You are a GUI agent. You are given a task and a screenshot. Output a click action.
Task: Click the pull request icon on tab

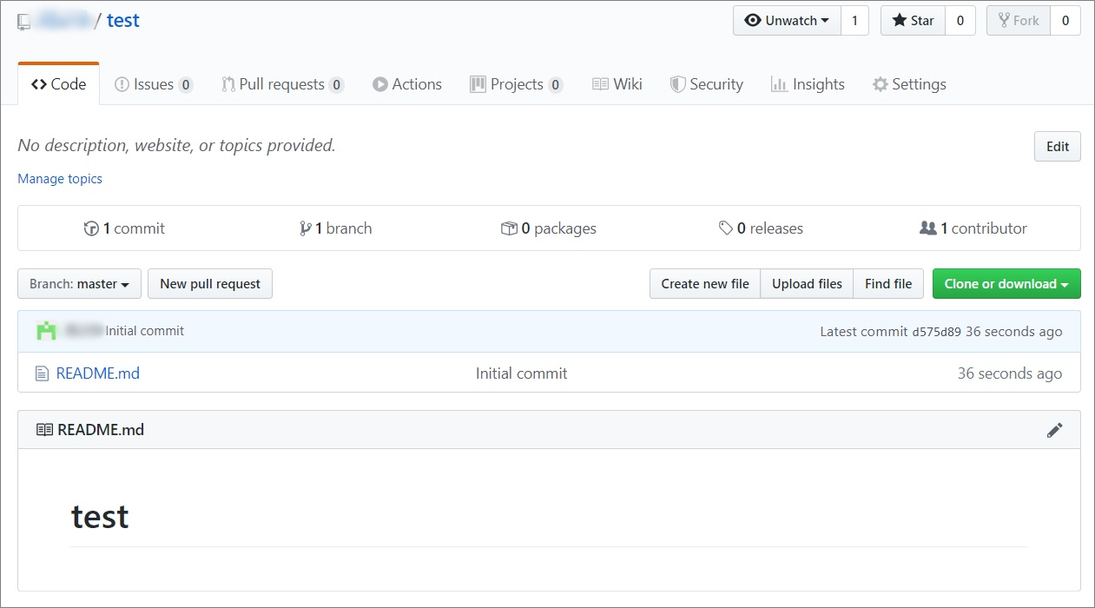click(x=228, y=84)
